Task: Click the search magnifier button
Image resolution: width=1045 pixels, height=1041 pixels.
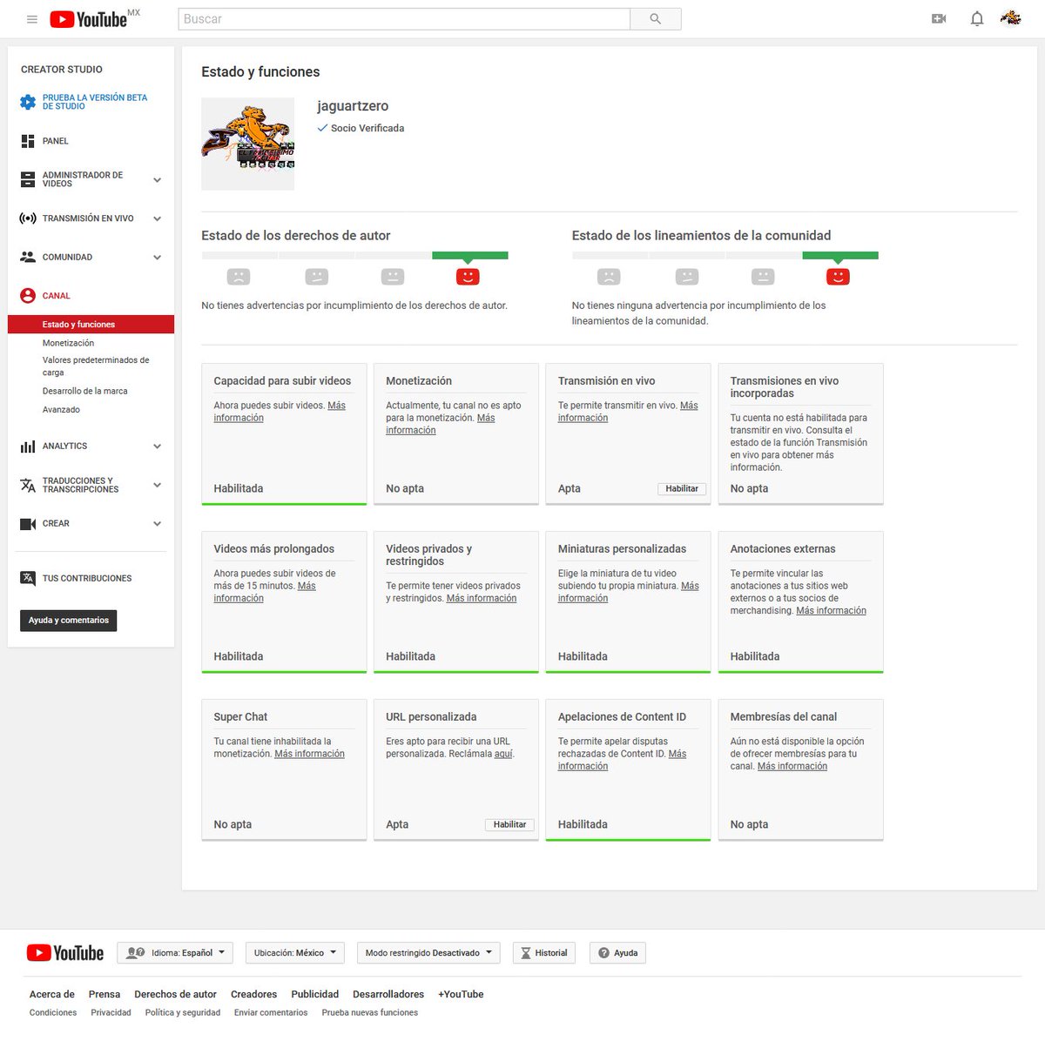Action: point(655,19)
